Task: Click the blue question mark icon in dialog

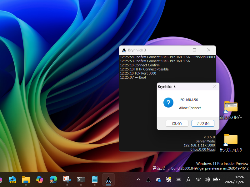Action: point(168,103)
